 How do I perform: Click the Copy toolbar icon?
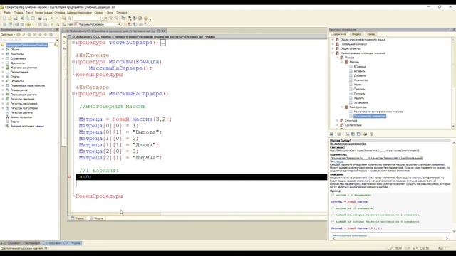(x=27, y=18)
